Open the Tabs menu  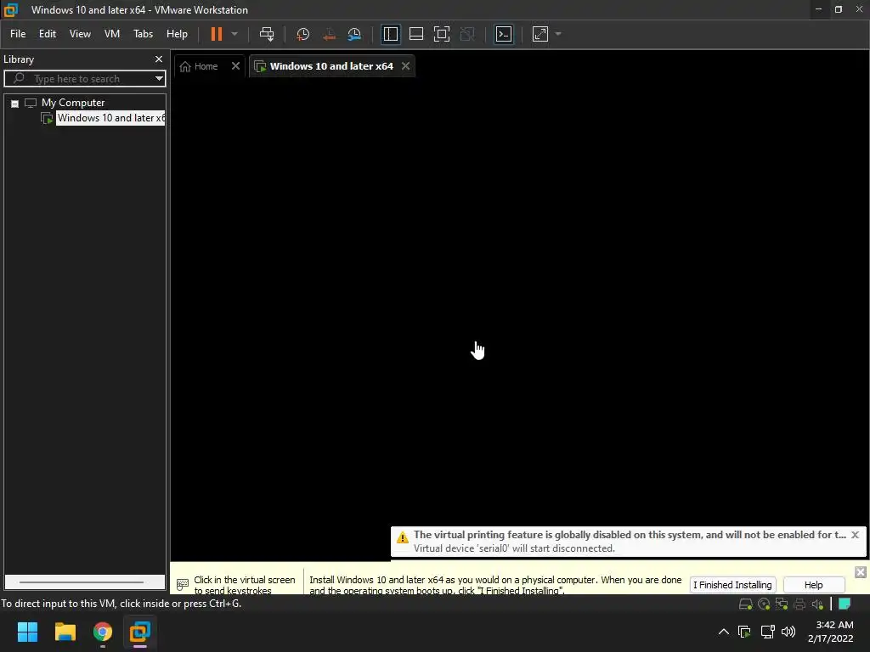pyautogui.click(x=143, y=34)
